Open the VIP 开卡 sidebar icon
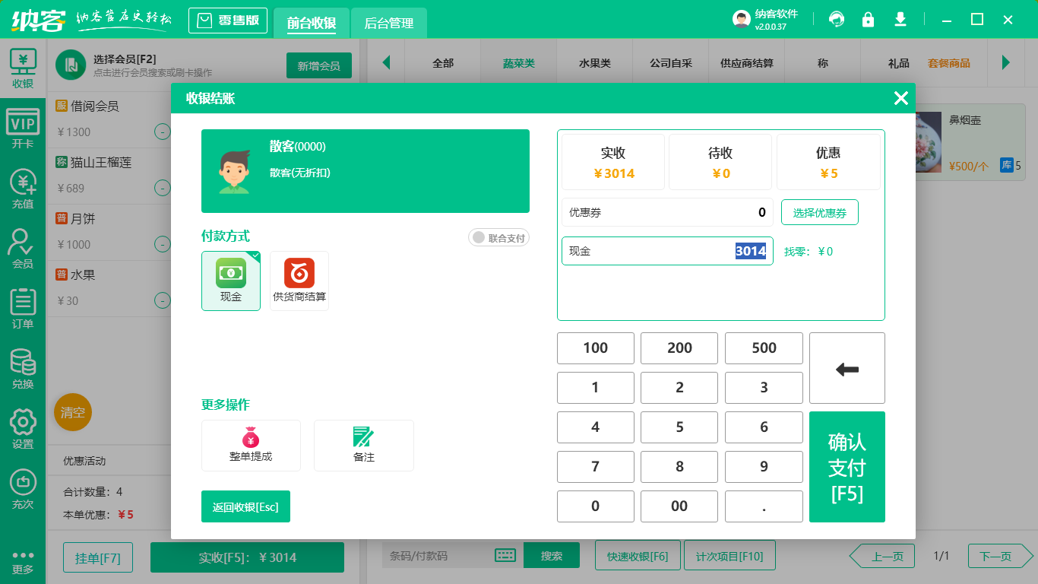The image size is (1038, 584). (x=23, y=129)
